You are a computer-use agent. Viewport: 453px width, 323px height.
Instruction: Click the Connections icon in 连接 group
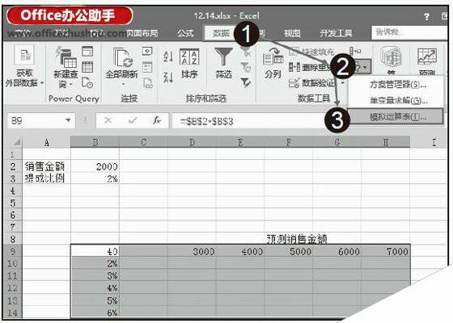click(x=147, y=52)
